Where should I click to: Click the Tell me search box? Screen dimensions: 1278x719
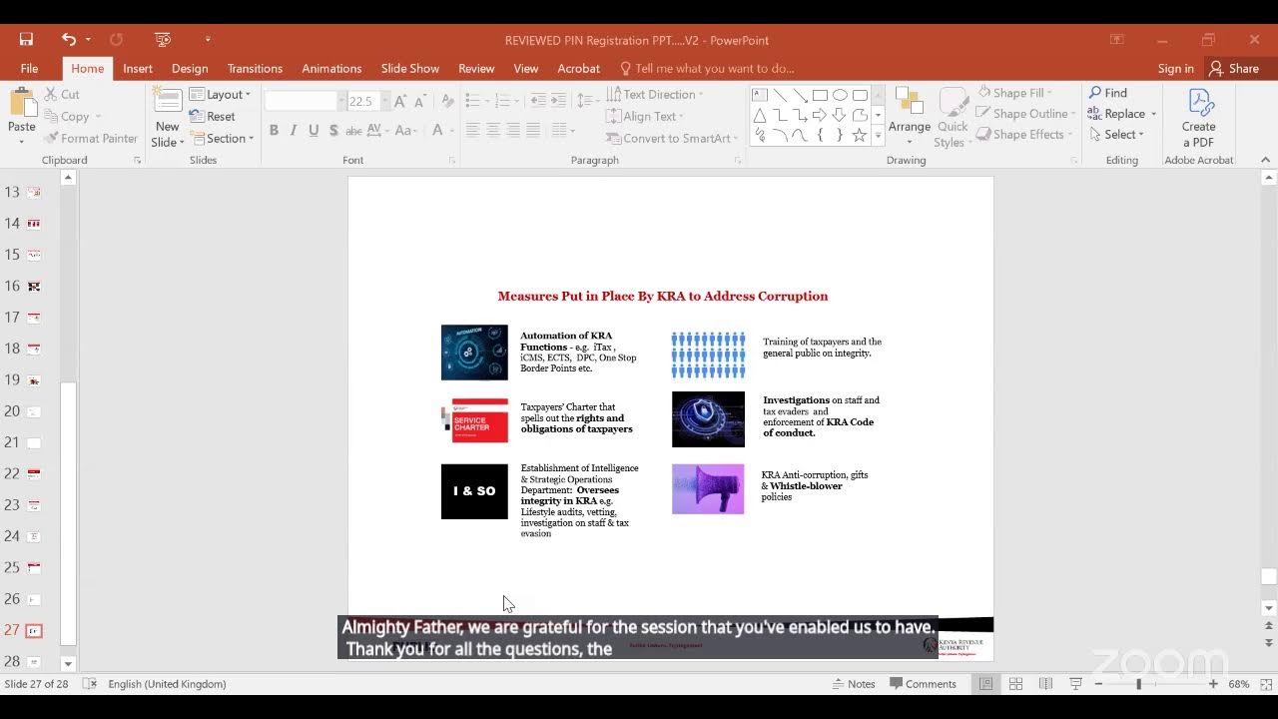point(707,68)
